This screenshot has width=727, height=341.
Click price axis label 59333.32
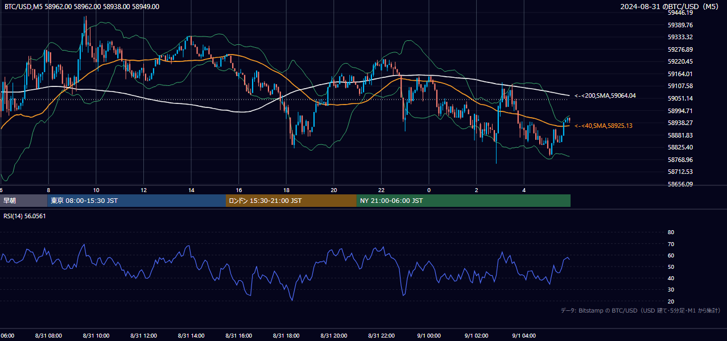(680, 37)
